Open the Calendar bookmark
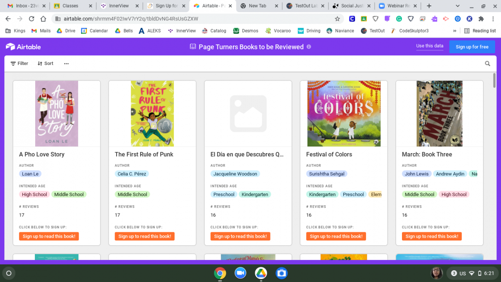 [94, 31]
